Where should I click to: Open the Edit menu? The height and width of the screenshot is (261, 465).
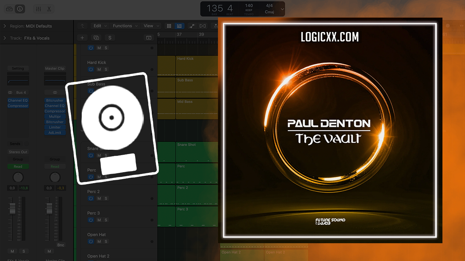[100, 26]
